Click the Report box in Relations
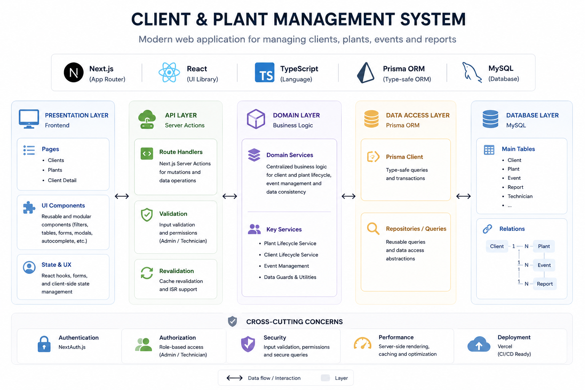Screen dimensions: 585x390 tap(545, 284)
